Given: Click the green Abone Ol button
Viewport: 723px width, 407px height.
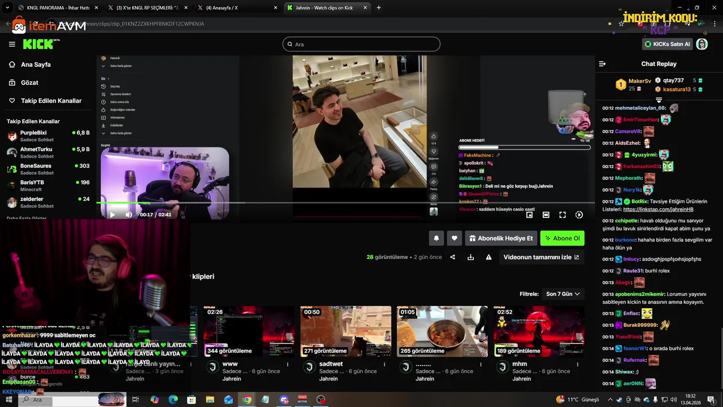Looking at the screenshot, I should coord(562,239).
